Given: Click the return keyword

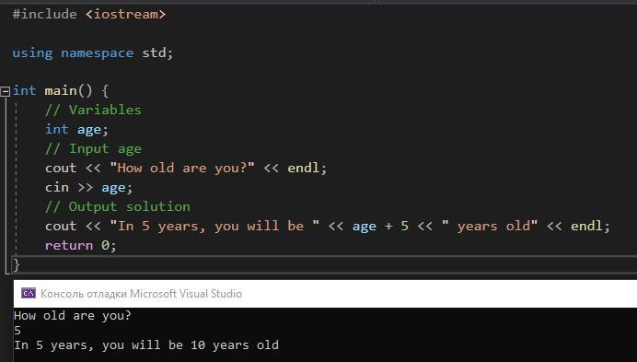Looking at the screenshot, I should click(69, 245).
